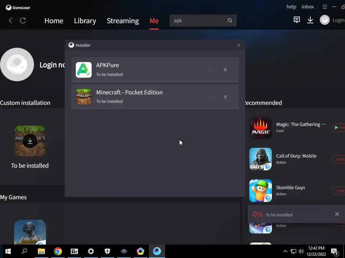Image resolution: width=345 pixels, height=258 pixels.
Task: Open the help link
Action: 291,7
